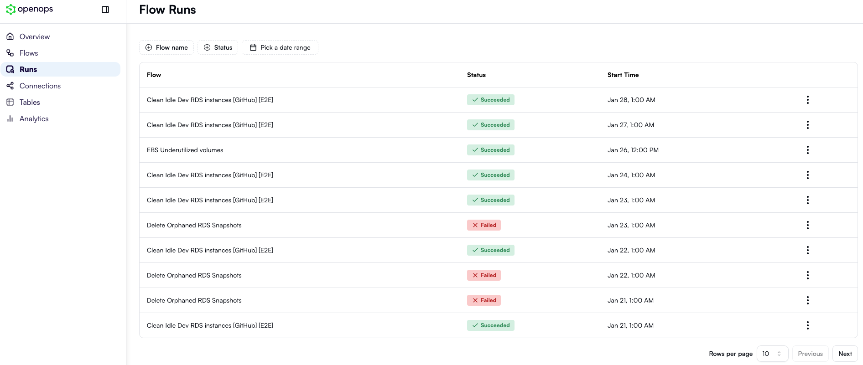Open the kebab menu for the Jan 24 run
This screenshot has height=365, width=863.
pos(807,175)
